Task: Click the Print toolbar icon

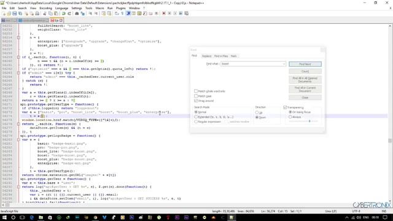Action: point(37,14)
